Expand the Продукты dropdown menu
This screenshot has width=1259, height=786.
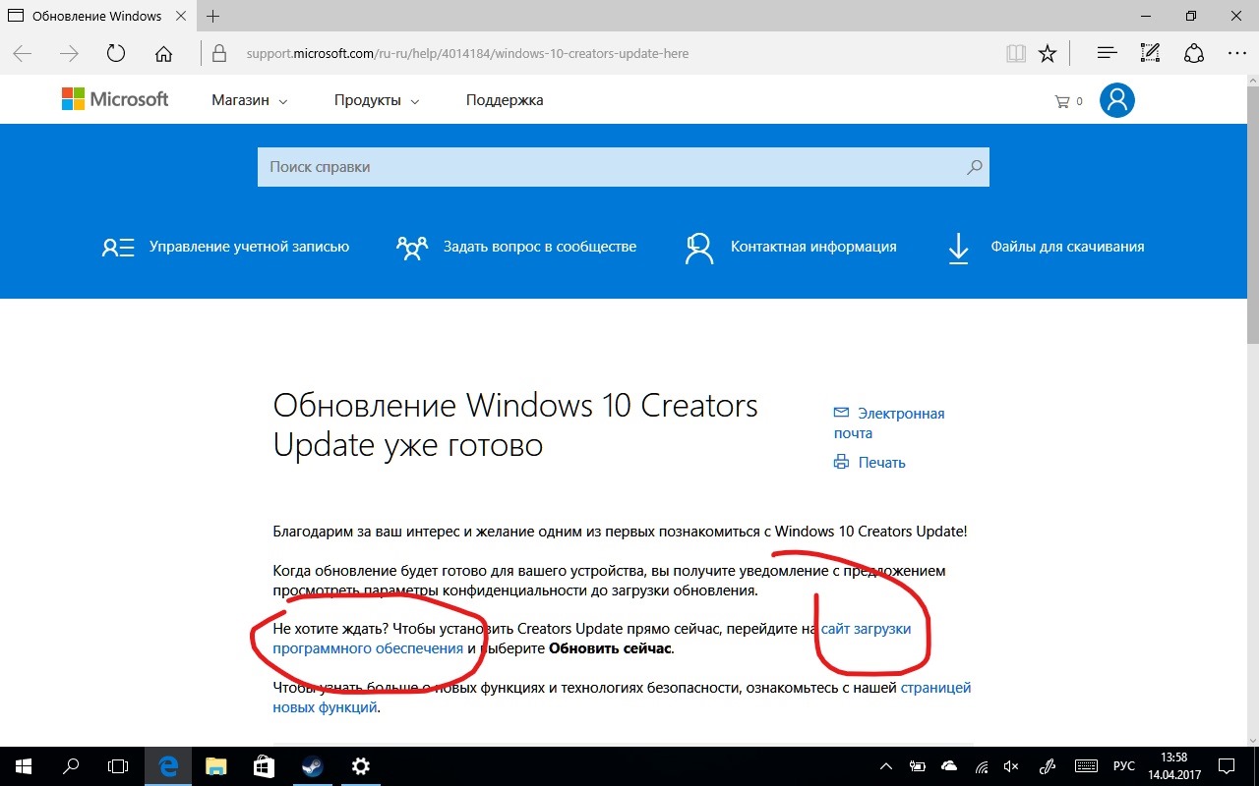coord(376,100)
